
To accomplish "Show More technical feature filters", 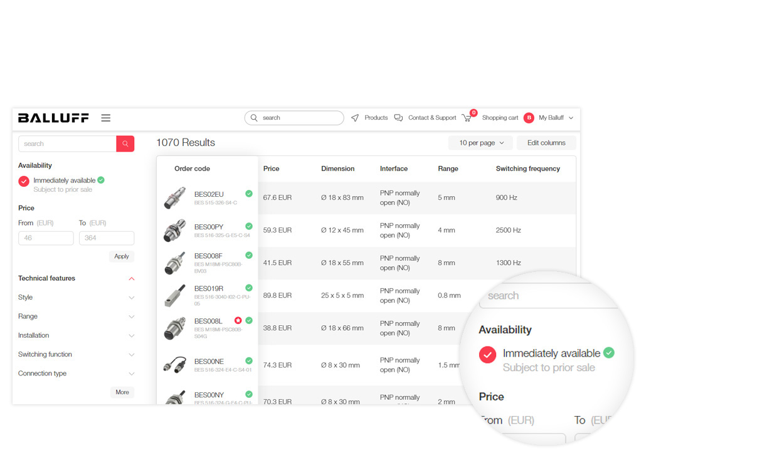I will pos(122,392).
